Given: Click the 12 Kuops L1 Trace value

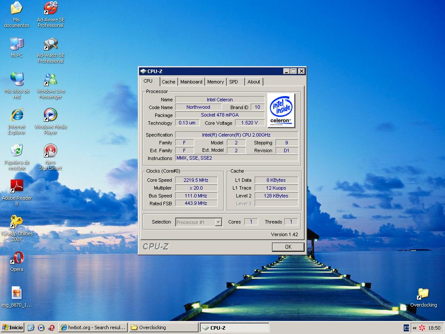Looking at the screenshot, I should (x=276, y=188).
